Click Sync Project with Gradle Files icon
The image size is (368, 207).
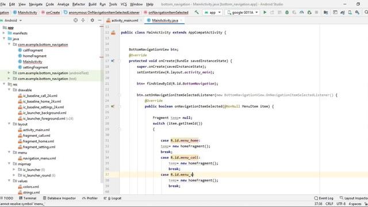343,12
